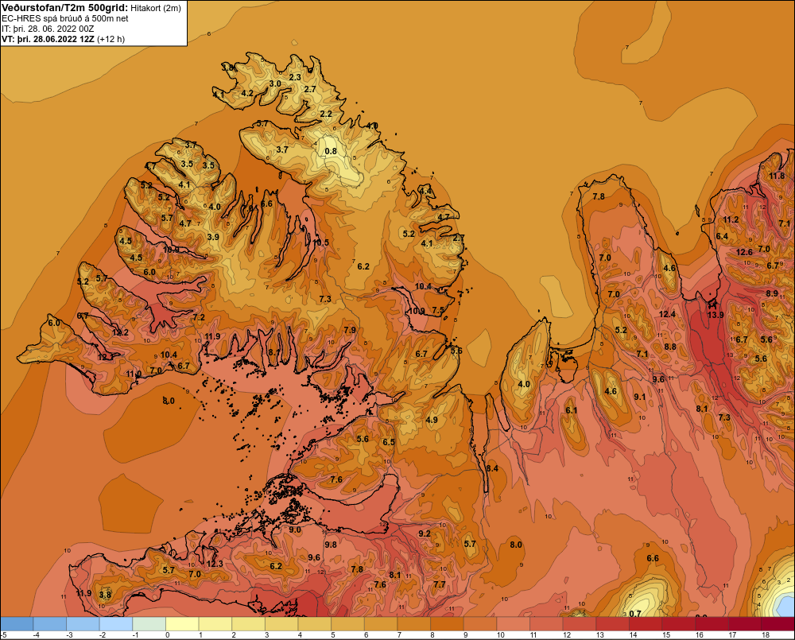The image size is (795, 640).
Task: Select the "EC-HRES spá brúuð á 500m net" line
Action: 65,18
